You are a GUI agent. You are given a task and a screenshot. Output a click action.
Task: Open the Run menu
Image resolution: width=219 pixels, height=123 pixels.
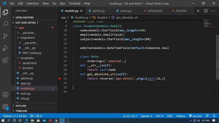[62, 3]
